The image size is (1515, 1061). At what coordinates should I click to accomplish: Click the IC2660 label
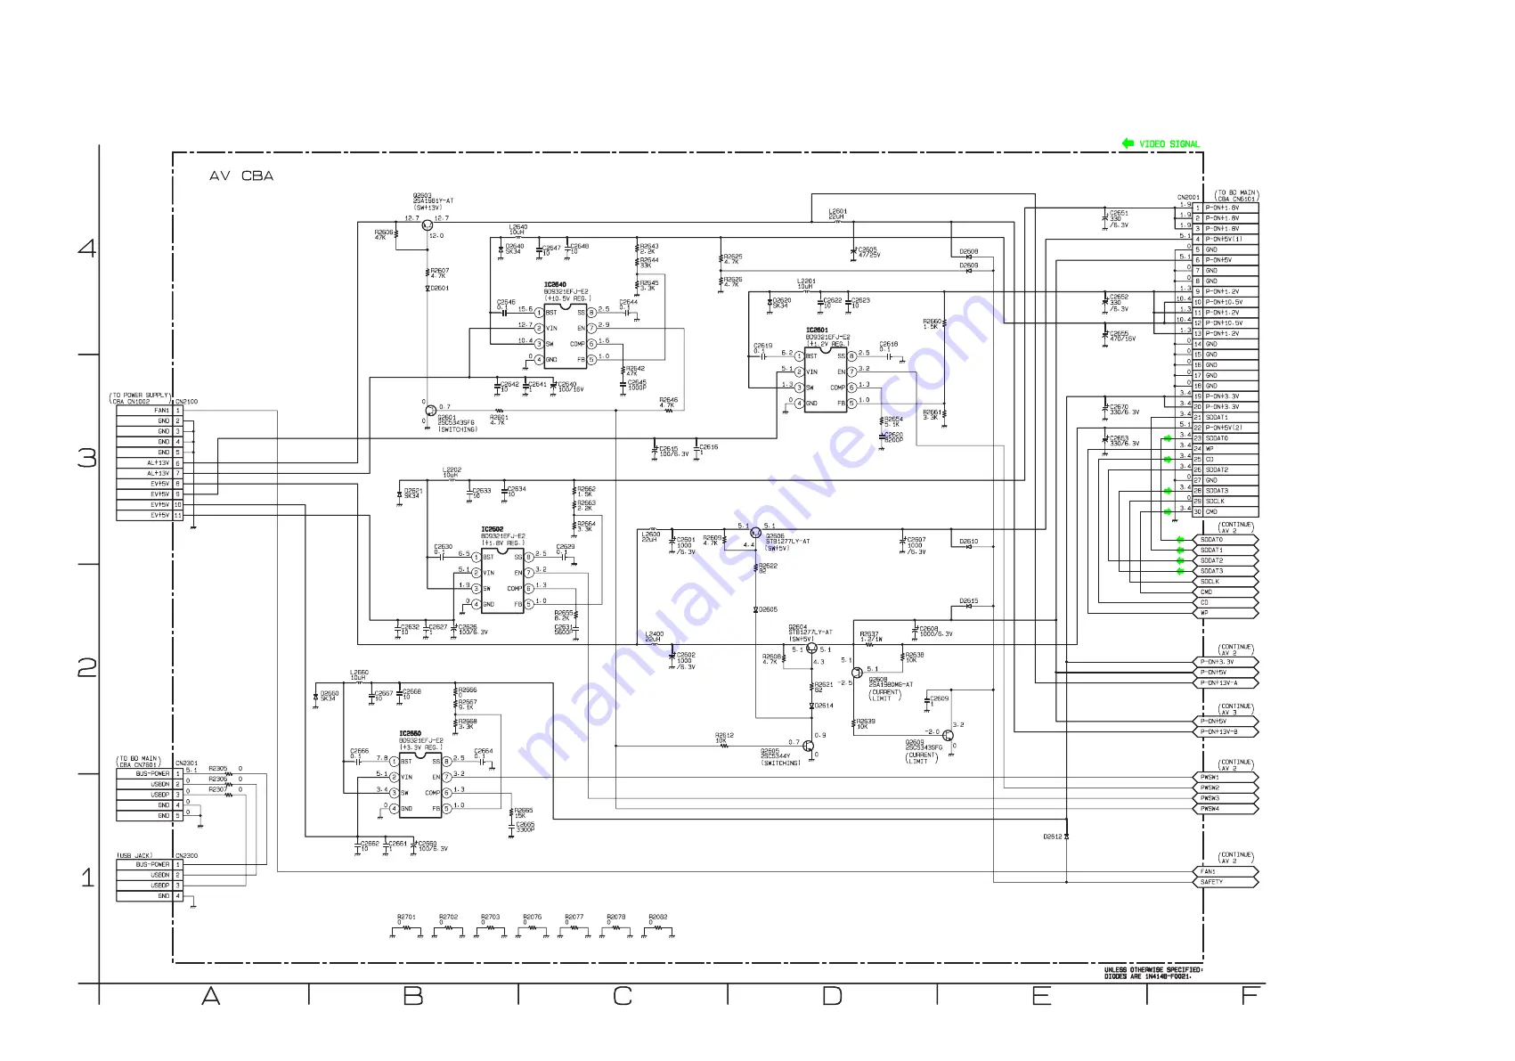click(410, 733)
